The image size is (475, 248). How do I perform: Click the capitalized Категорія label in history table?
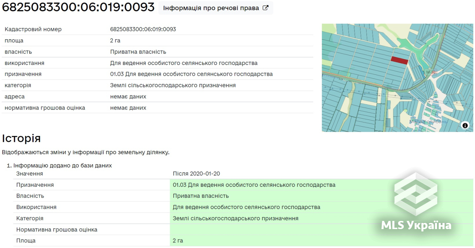point(30,218)
